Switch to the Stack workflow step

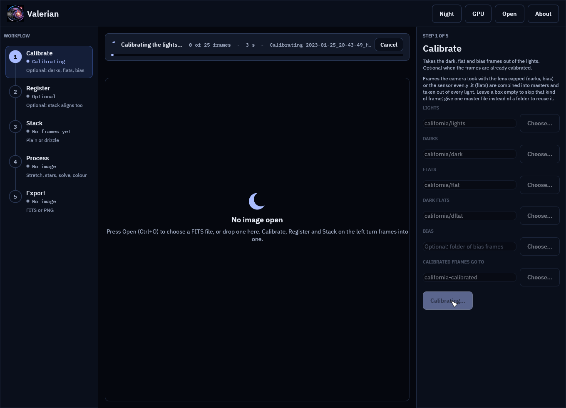pos(49,132)
